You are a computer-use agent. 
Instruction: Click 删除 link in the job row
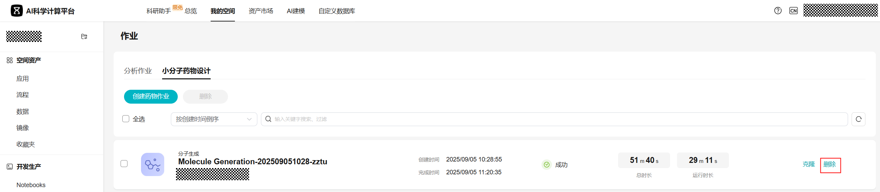pos(830,164)
